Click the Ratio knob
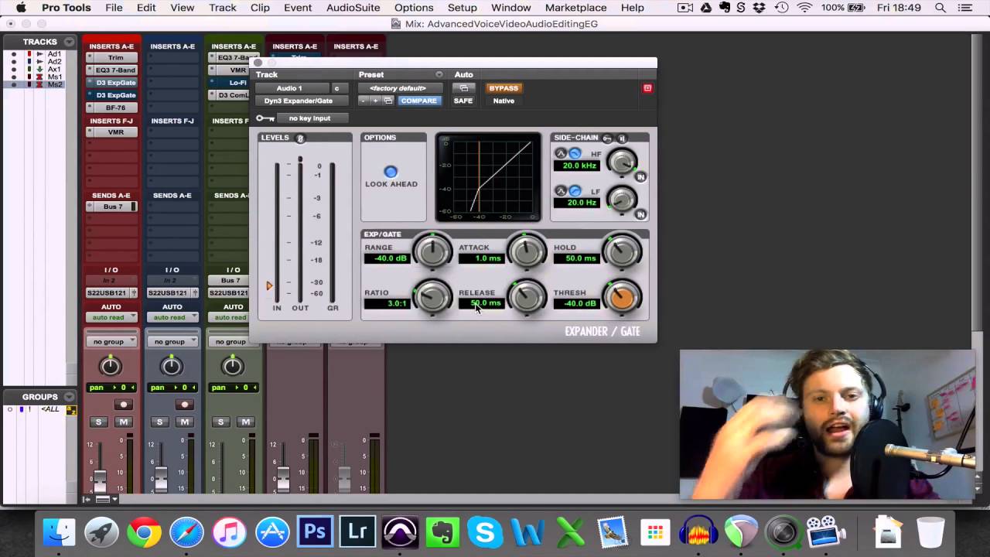Screen dimensions: 990x557 click(x=432, y=297)
